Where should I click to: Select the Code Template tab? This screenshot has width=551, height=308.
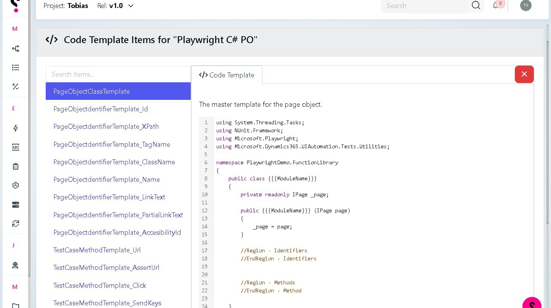click(227, 75)
